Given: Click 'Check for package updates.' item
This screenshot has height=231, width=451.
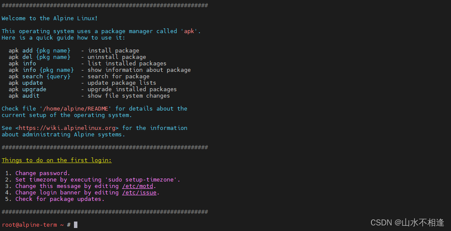Looking at the screenshot, I should pos(60,199).
